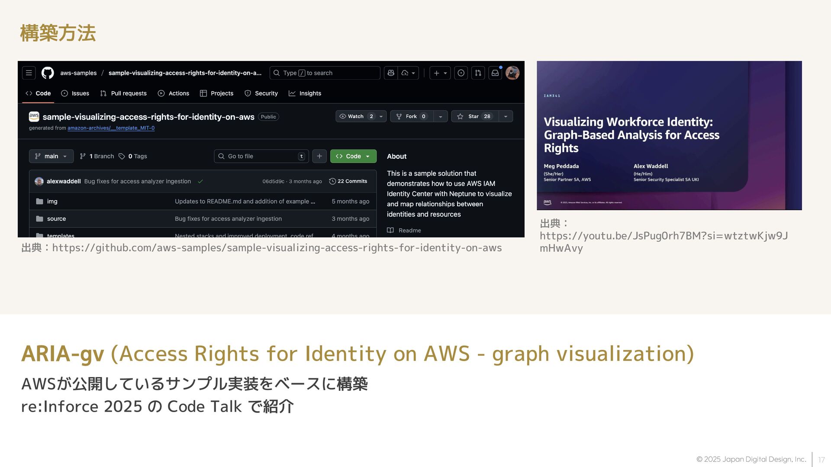Open the Copilot icon in the header
The image size is (831, 467).
coord(391,73)
